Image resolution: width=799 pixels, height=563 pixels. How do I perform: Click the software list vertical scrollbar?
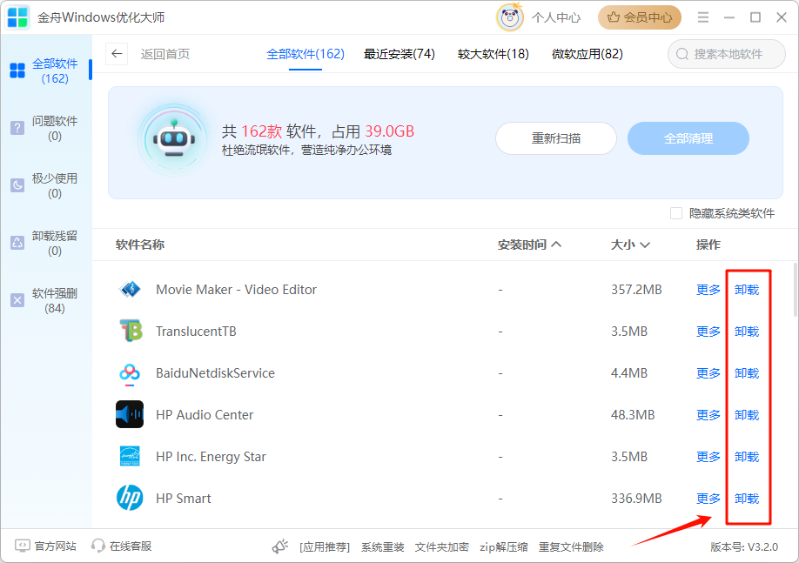click(796, 290)
